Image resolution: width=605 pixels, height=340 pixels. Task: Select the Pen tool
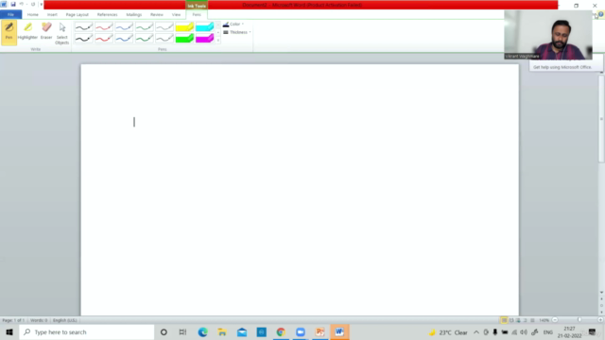click(9, 32)
